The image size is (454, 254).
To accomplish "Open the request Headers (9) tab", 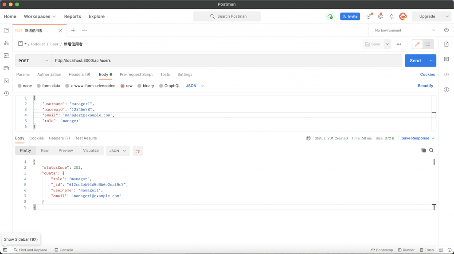I will coord(79,75).
